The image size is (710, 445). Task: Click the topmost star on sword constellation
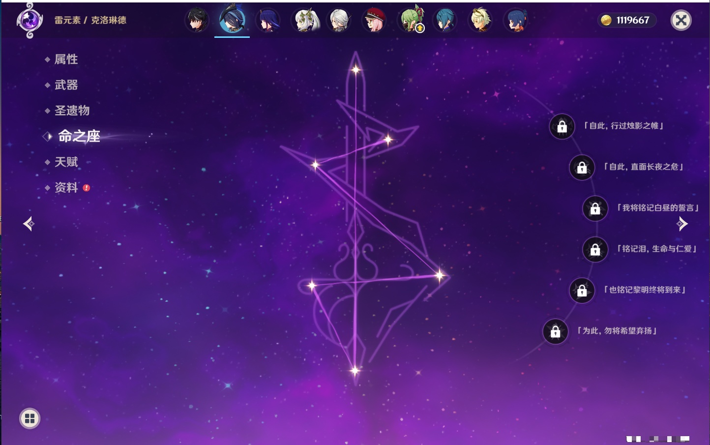point(355,70)
